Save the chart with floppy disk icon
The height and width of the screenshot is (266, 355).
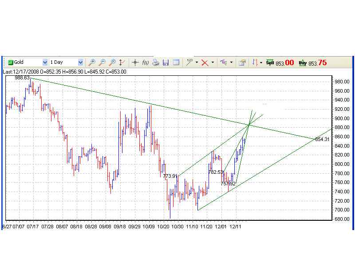[x=166, y=63]
